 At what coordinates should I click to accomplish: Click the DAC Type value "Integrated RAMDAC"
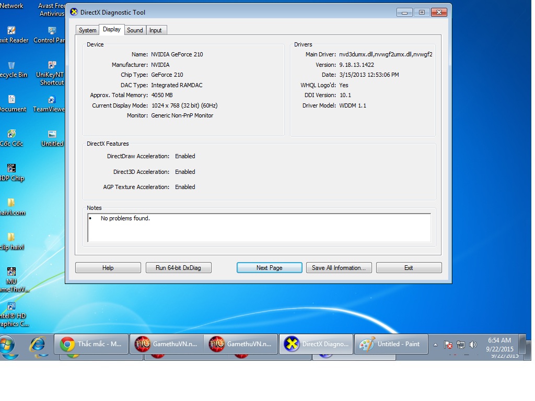[177, 85]
